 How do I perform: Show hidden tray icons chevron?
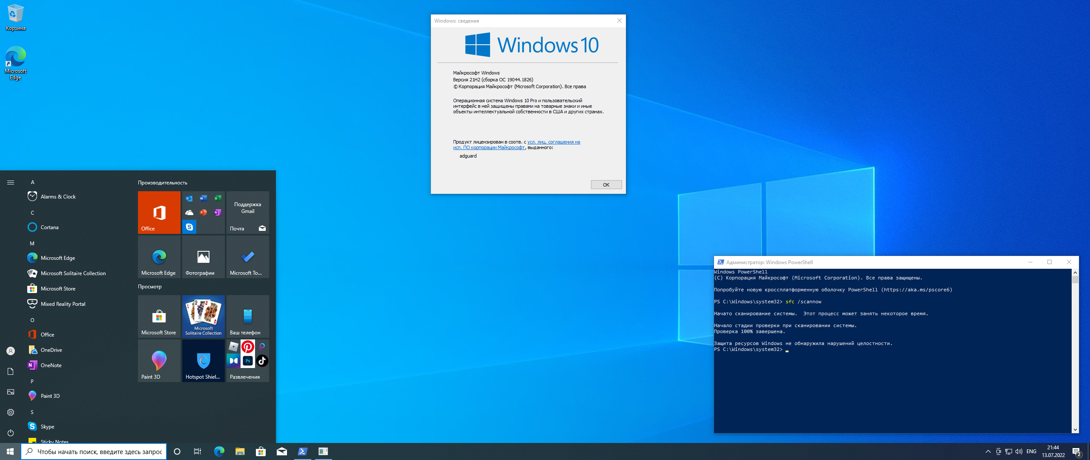point(988,451)
